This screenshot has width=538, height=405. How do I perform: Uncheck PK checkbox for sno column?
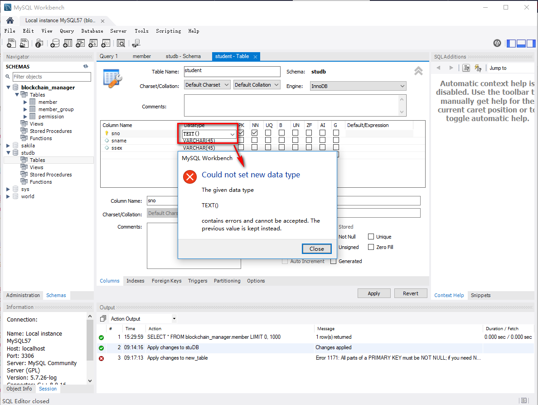[x=241, y=133]
